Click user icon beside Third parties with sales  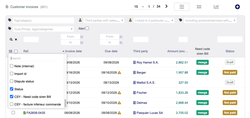[80, 20]
